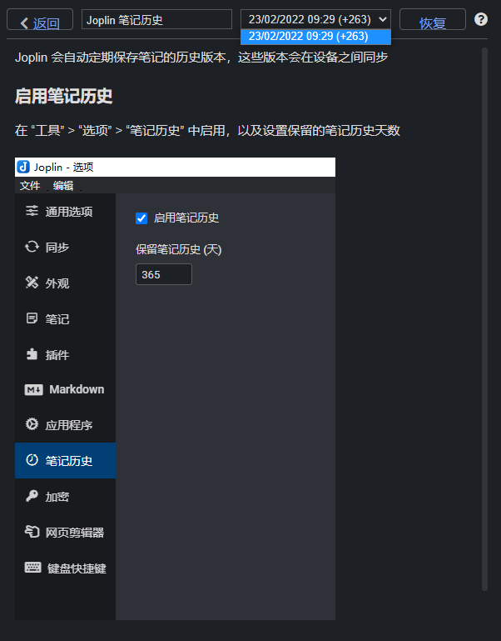Image resolution: width=501 pixels, height=641 pixels.
Task: Click the 加密 key icon
Action: (x=32, y=496)
